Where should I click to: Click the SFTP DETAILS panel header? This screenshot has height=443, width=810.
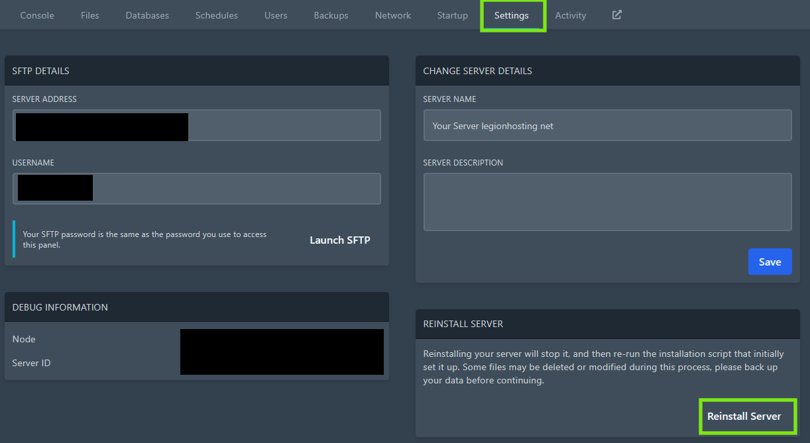coord(197,70)
